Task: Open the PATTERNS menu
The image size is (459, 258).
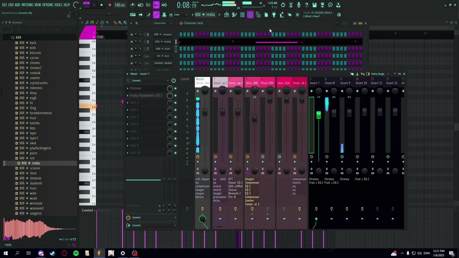Action: point(27,5)
